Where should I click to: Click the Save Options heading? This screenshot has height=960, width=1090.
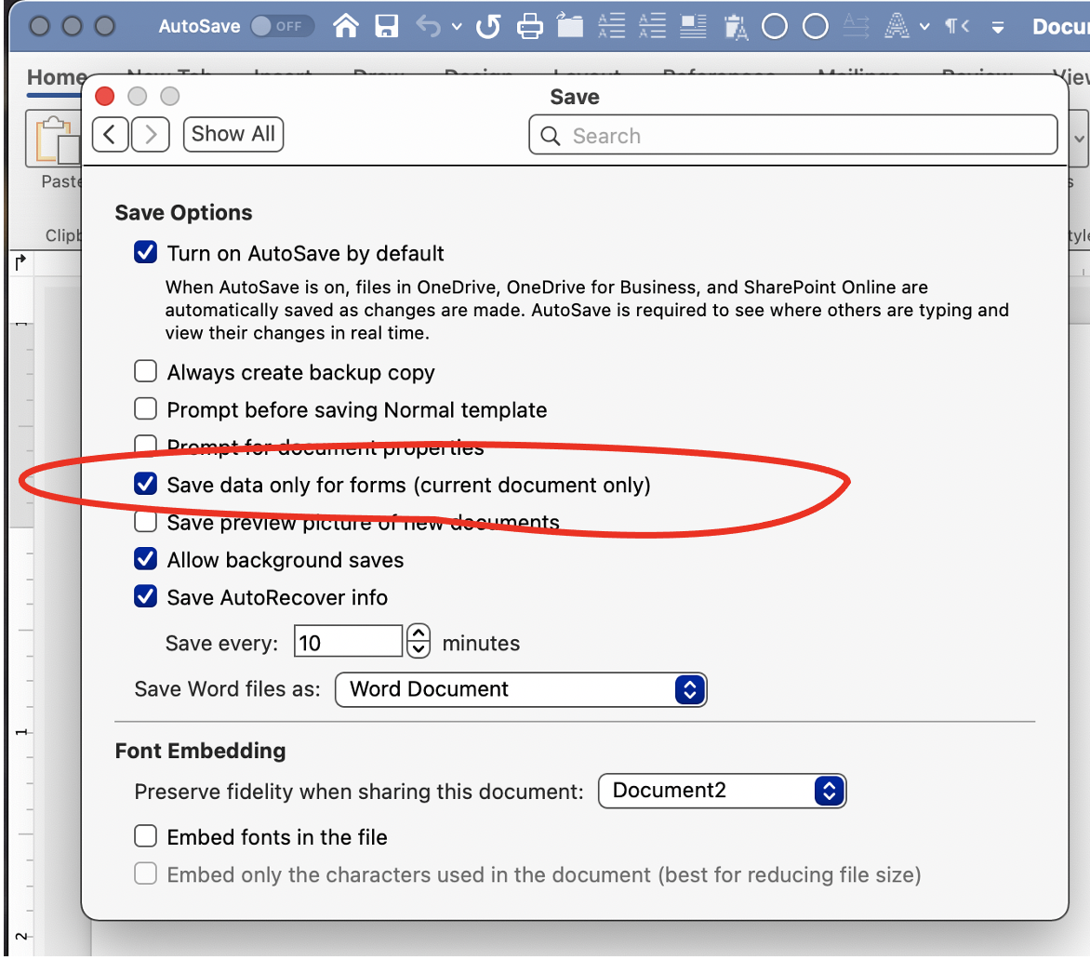[183, 213]
